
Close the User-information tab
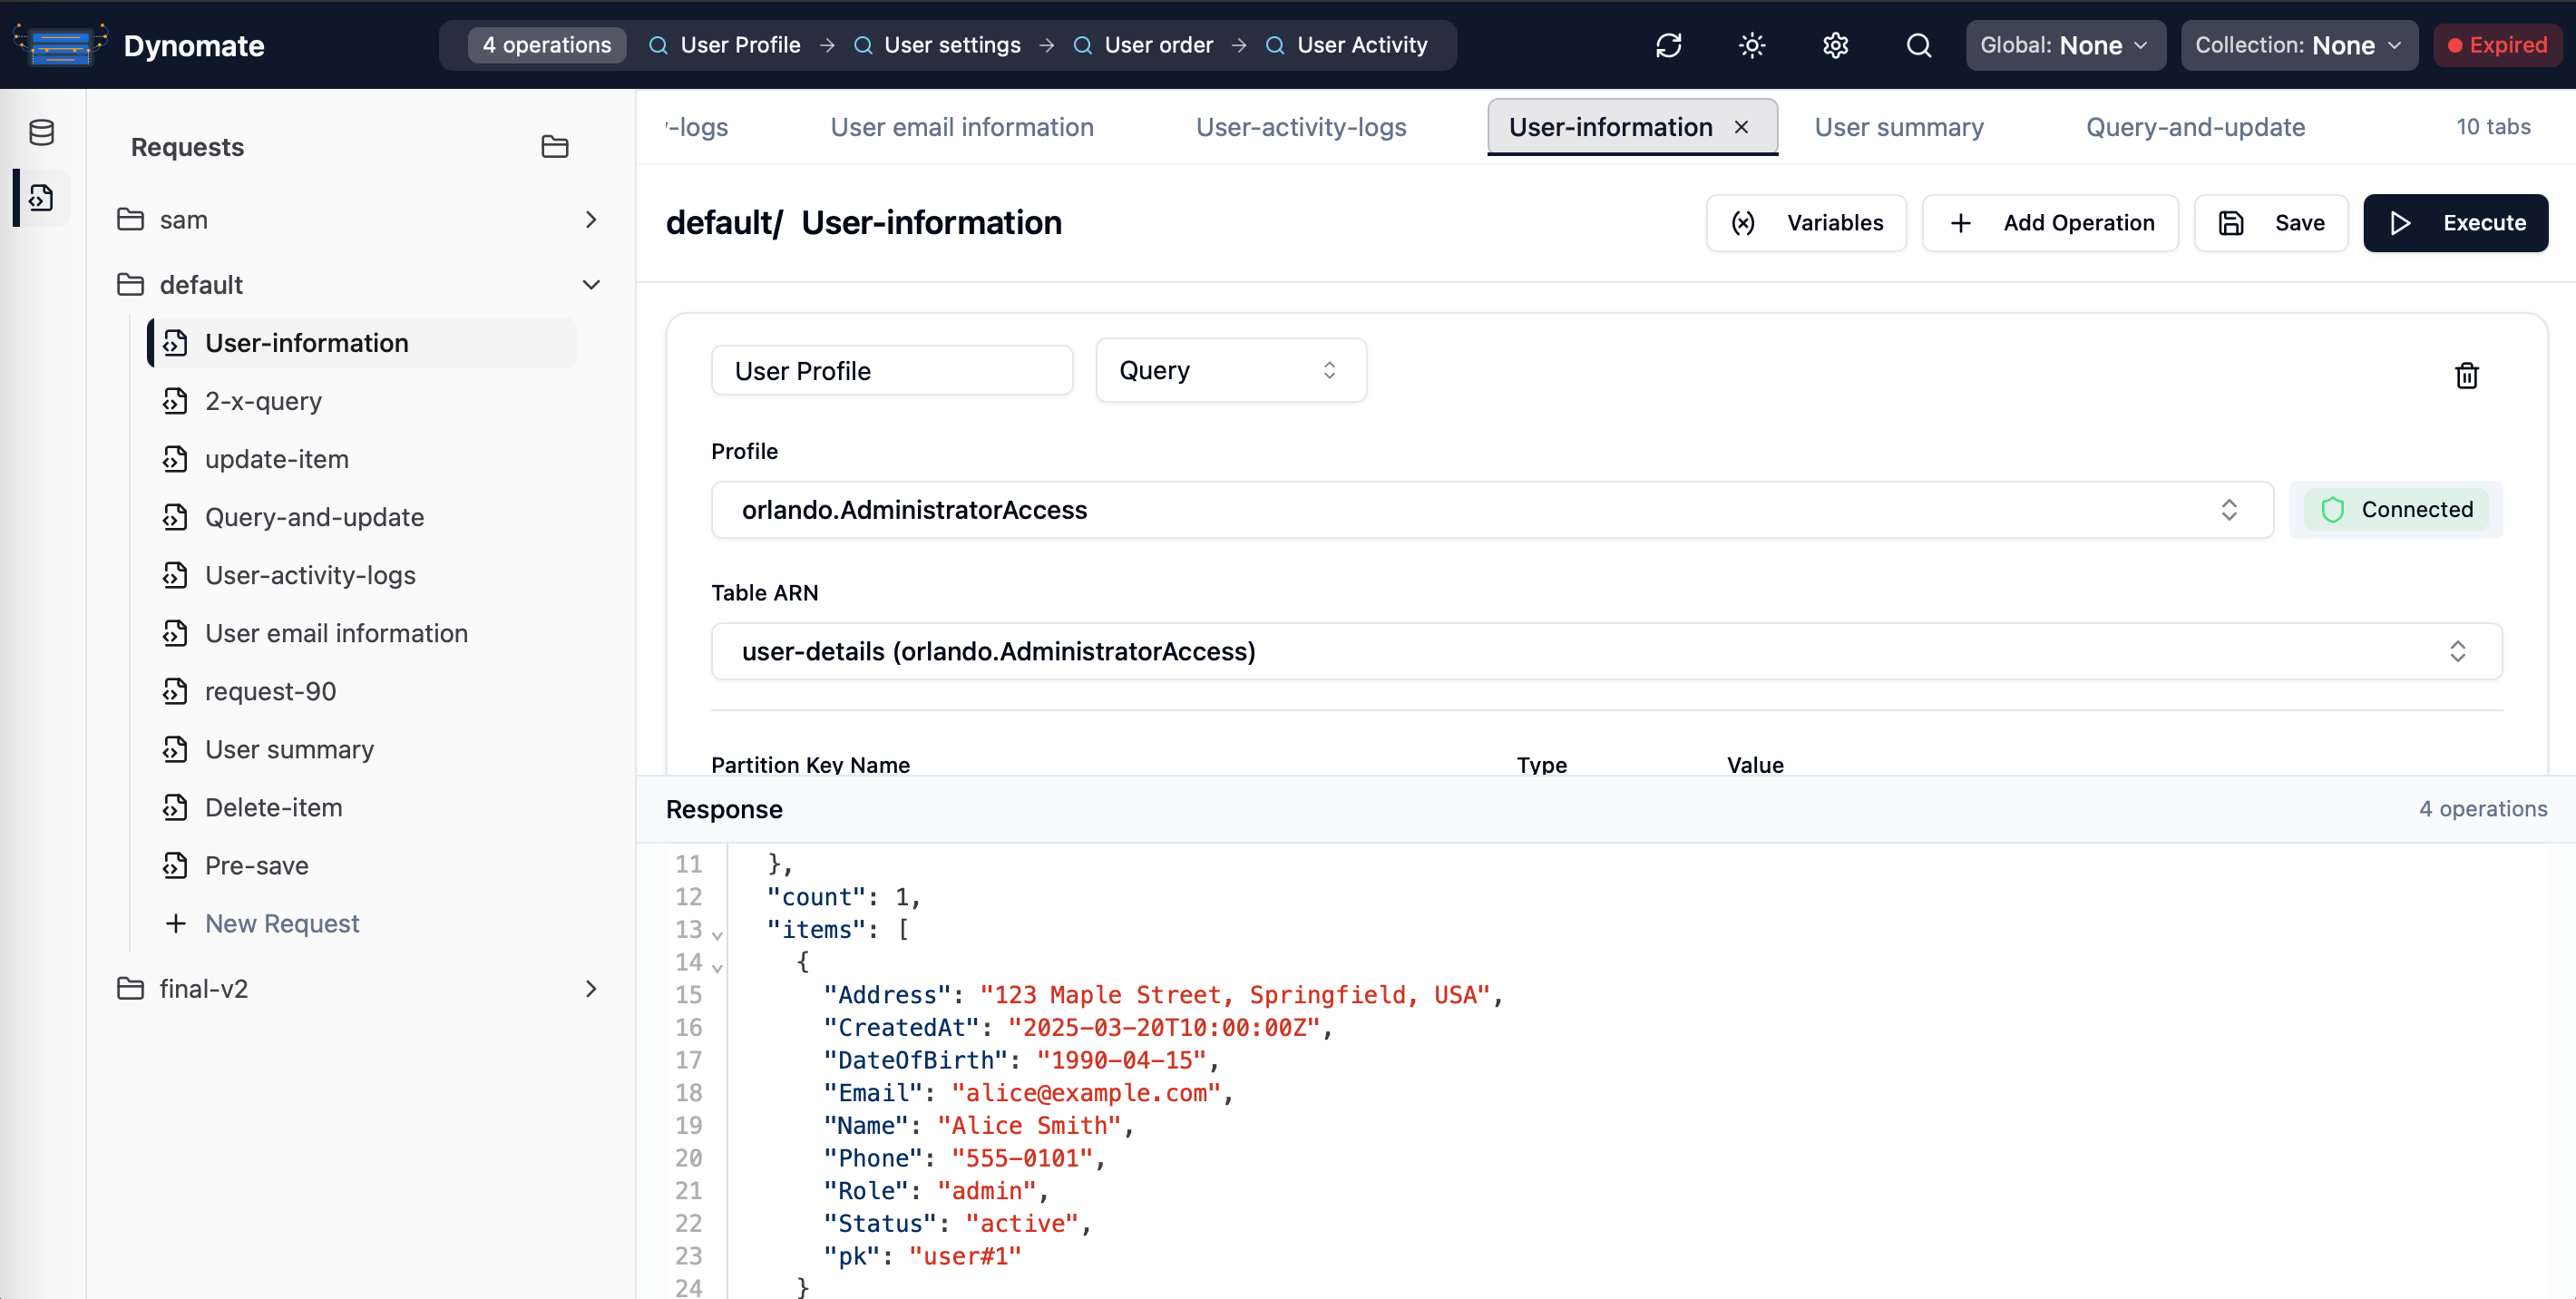pos(1741,127)
